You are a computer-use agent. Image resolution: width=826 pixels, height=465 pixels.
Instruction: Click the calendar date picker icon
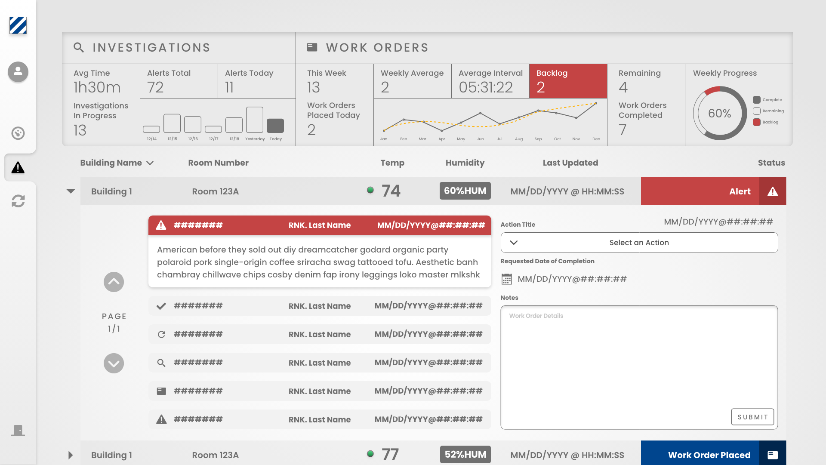507,279
